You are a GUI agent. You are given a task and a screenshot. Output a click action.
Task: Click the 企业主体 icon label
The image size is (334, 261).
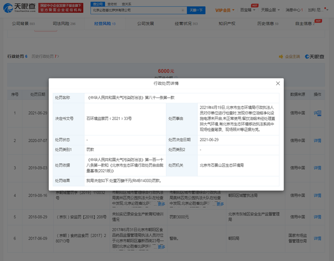pos(292,56)
